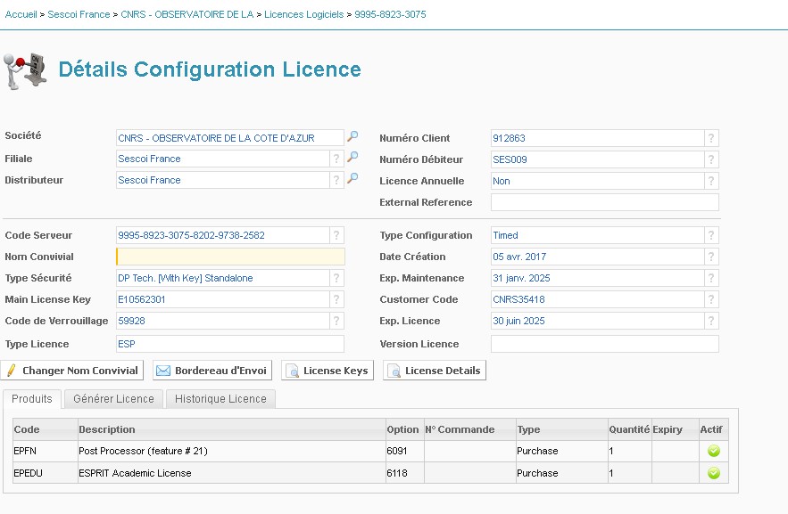Click the magnifier icon next to Filiale field
This screenshot has height=514, width=788.
coord(353,157)
